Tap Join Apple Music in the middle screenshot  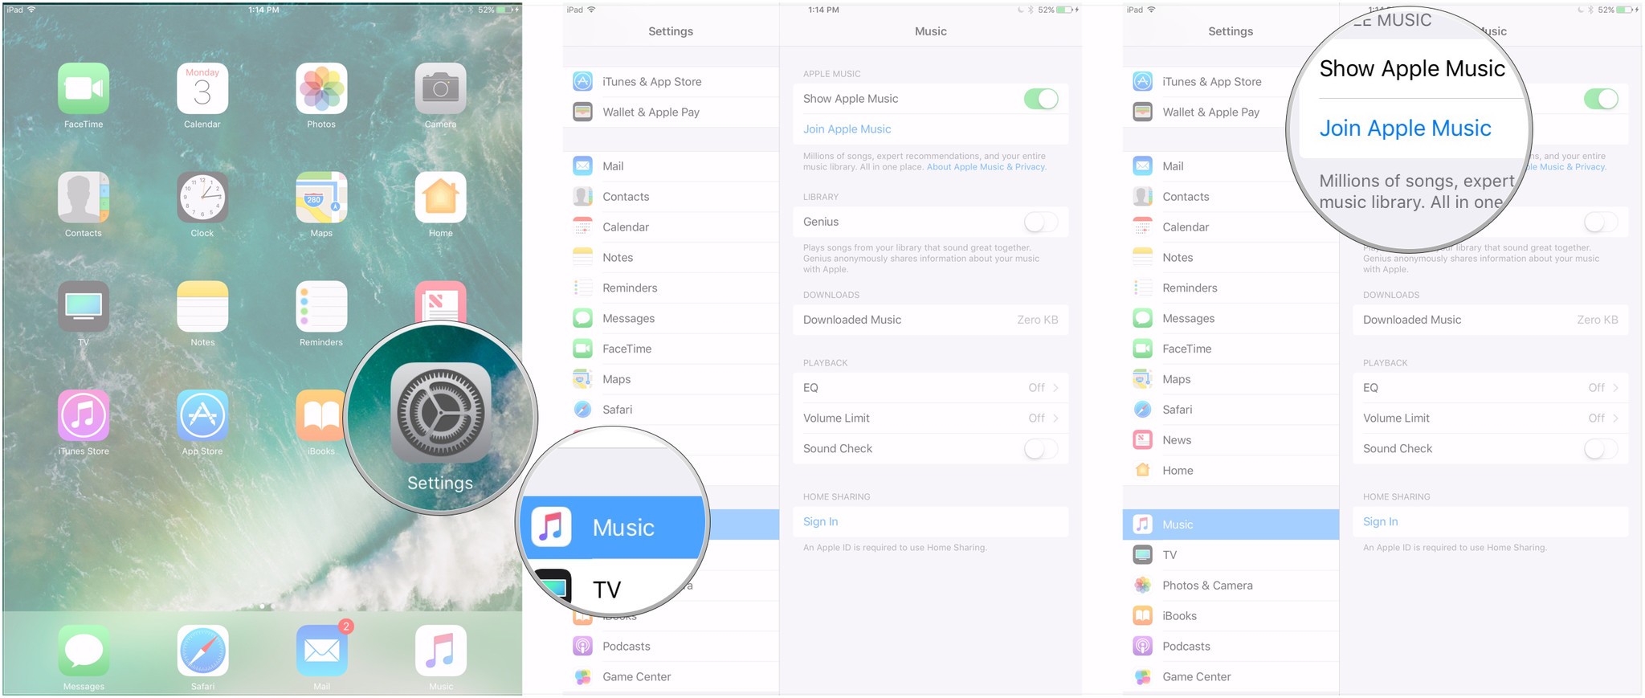pyautogui.click(x=847, y=129)
